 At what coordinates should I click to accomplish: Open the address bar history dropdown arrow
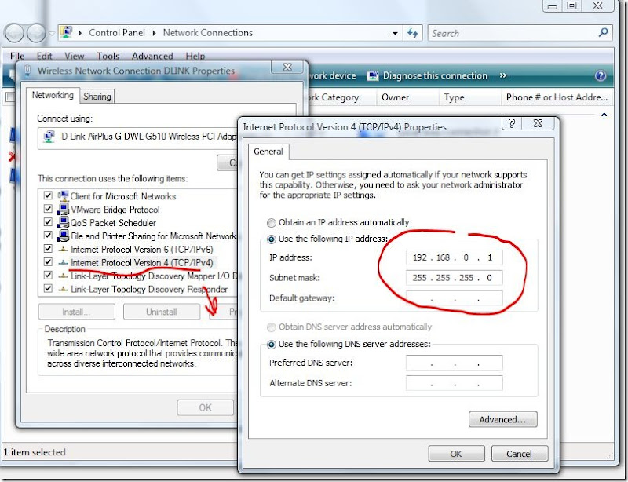pyautogui.click(x=395, y=33)
